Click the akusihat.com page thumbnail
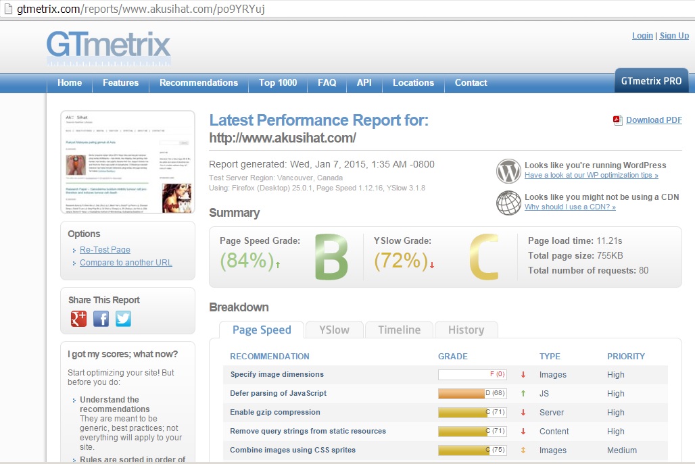Viewport: 695px width, 464px height. 128,162
